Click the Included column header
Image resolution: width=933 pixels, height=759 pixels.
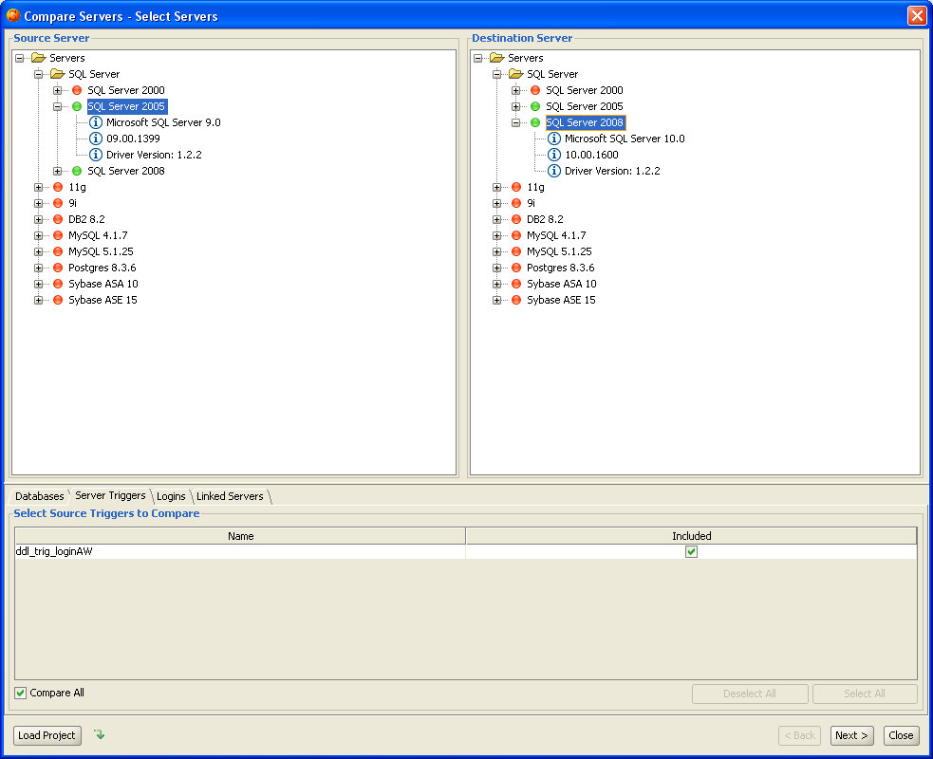click(x=691, y=536)
